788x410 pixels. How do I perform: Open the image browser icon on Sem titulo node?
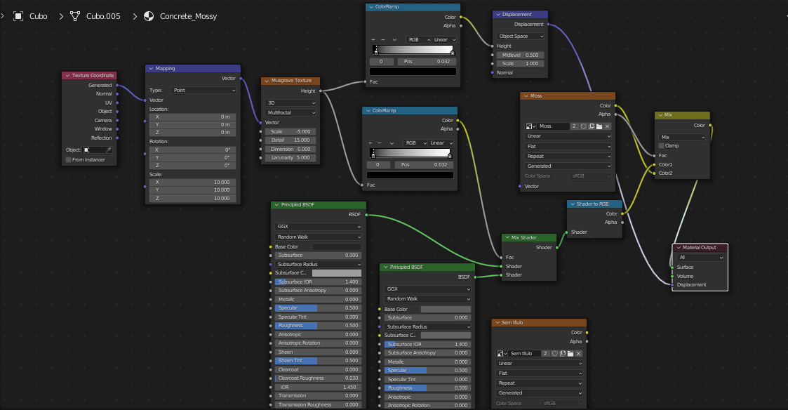500,353
